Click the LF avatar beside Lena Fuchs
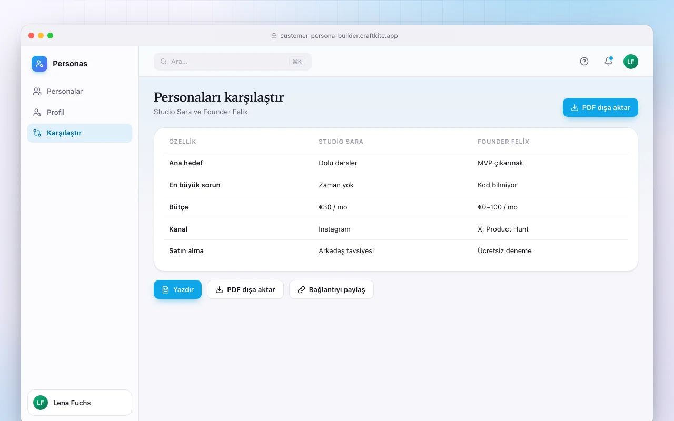Image resolution: width=674 pixels, height=421 pixels. tap(41, 403)
